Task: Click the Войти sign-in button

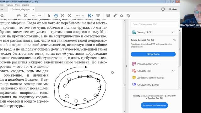Action: 173,9
